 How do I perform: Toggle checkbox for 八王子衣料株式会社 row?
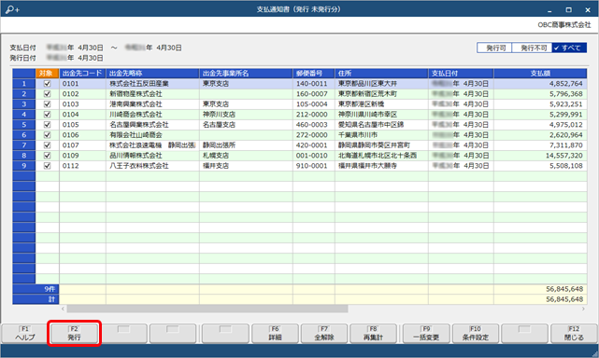(x=48, y=166)
